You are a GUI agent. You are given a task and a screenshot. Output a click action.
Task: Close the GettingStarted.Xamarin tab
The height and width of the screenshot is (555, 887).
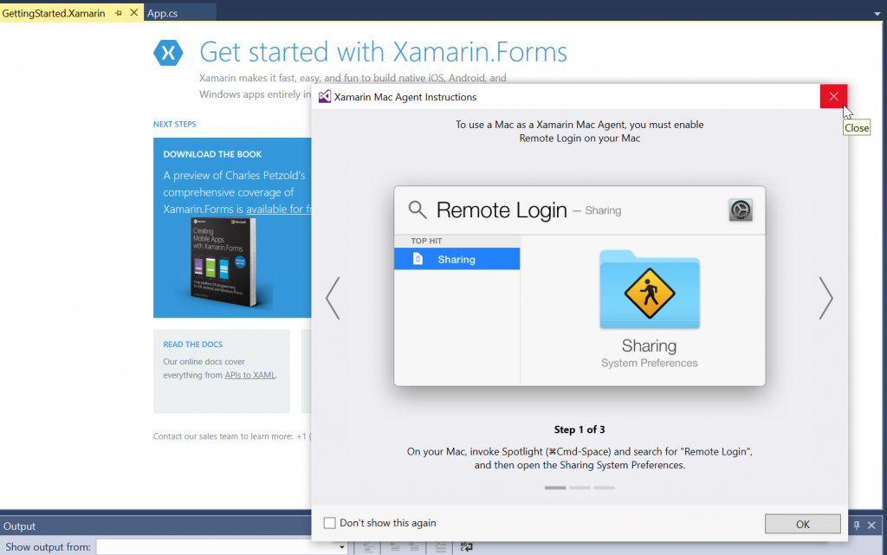click(134, 12)
